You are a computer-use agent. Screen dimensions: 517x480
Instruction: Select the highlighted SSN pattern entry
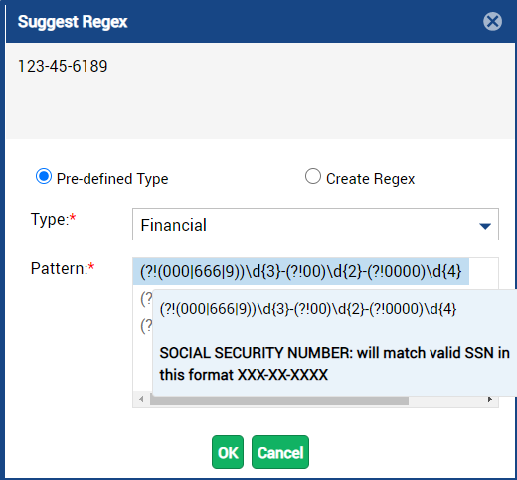pyautogui.click(x=301, y=271)
